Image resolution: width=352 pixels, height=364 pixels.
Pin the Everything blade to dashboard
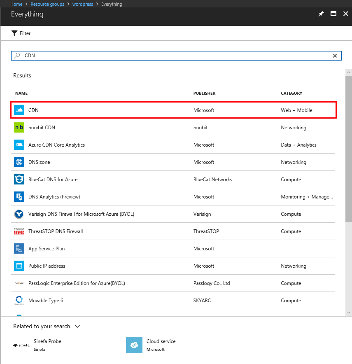(x=321, y=14)
